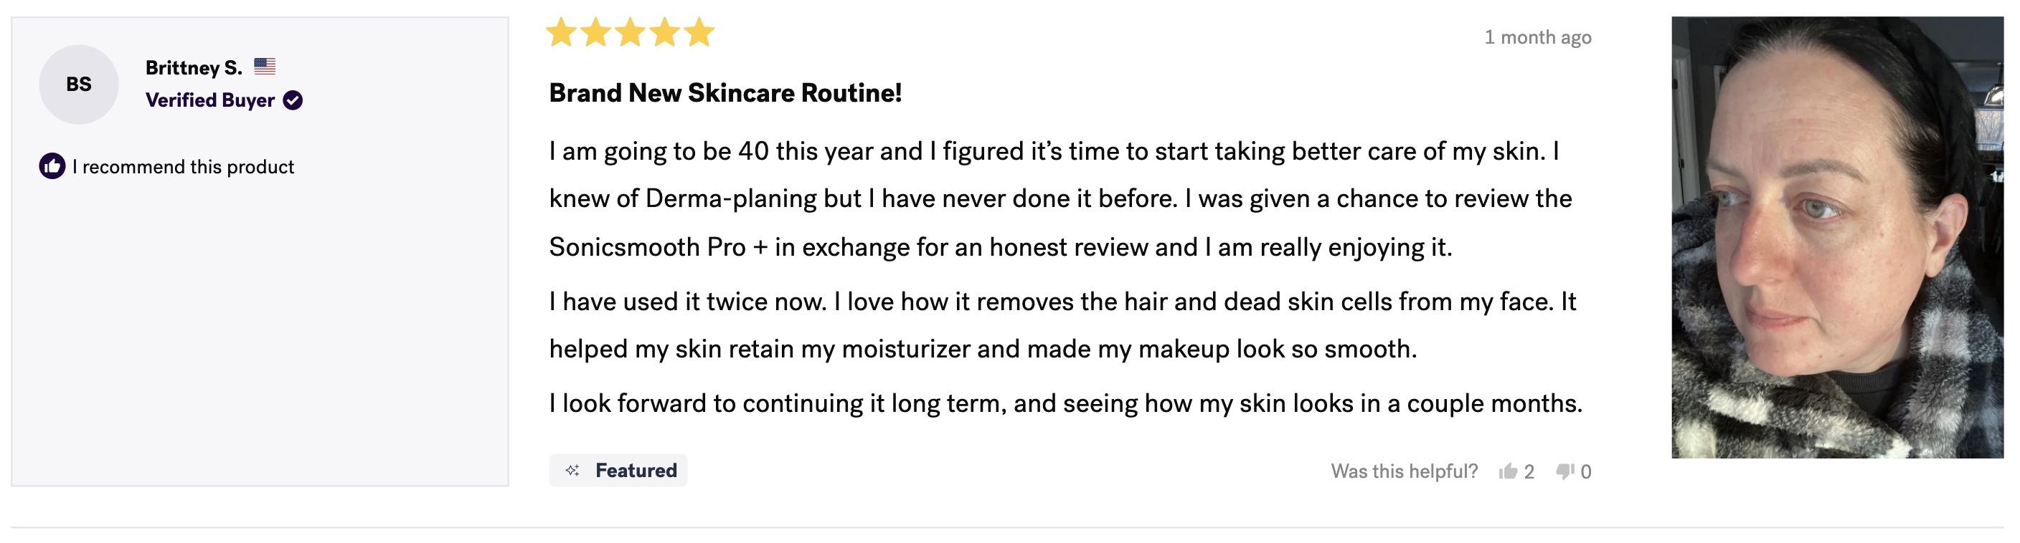Click the I recommend this product text

[183, 167]
